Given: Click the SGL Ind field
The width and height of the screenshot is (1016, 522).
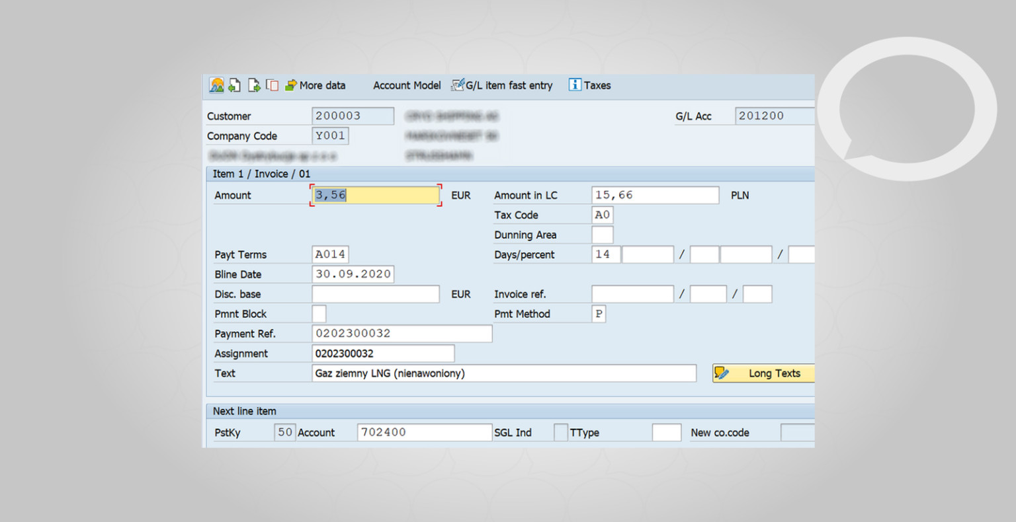Looking at the screenshot, I should (x=561, y=432).
